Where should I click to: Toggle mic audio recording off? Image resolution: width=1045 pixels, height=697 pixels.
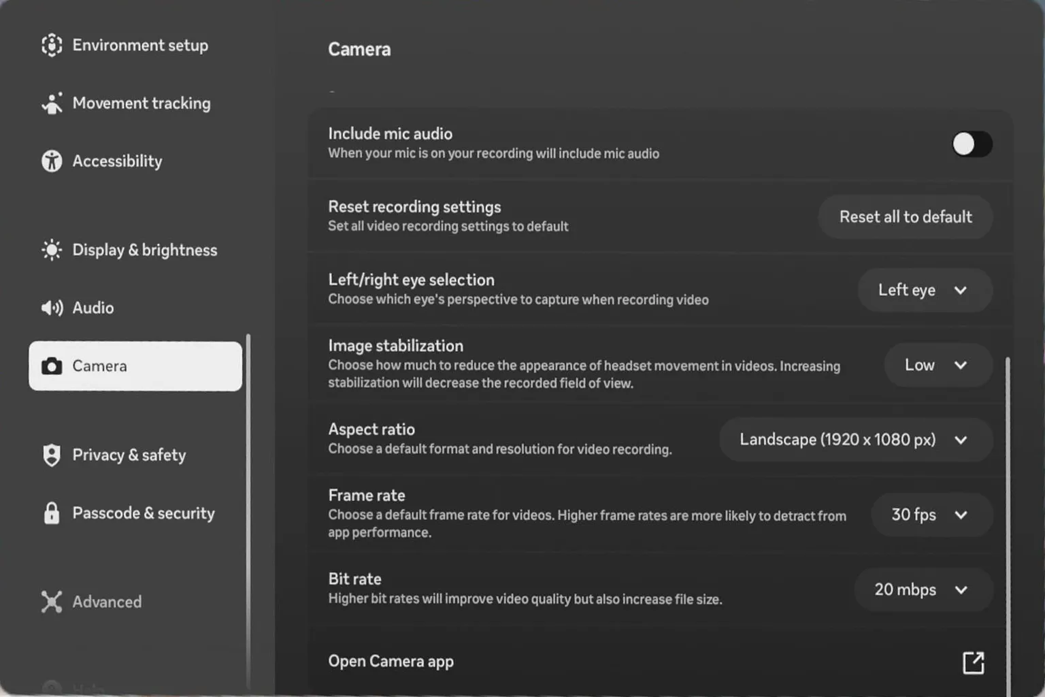(972, 144)
